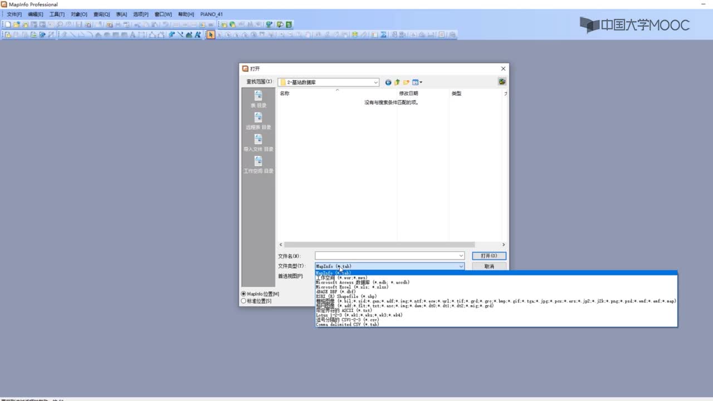Open the 表[A] menu
Screen dimensions: 713x401
coord(121,14)
